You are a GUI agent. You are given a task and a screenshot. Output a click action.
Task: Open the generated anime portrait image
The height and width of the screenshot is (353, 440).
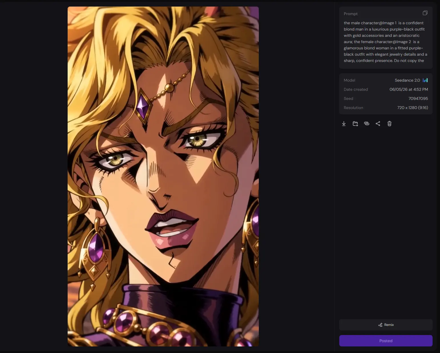[163, 176]
